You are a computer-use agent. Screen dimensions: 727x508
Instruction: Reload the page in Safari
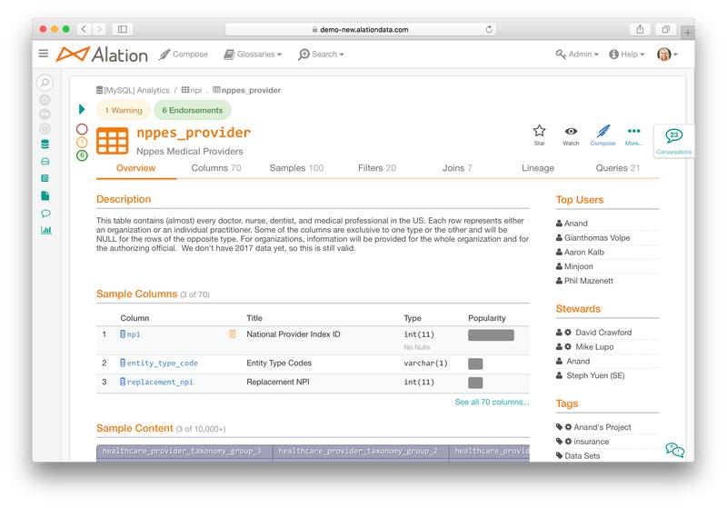click(x=489, y=29)
